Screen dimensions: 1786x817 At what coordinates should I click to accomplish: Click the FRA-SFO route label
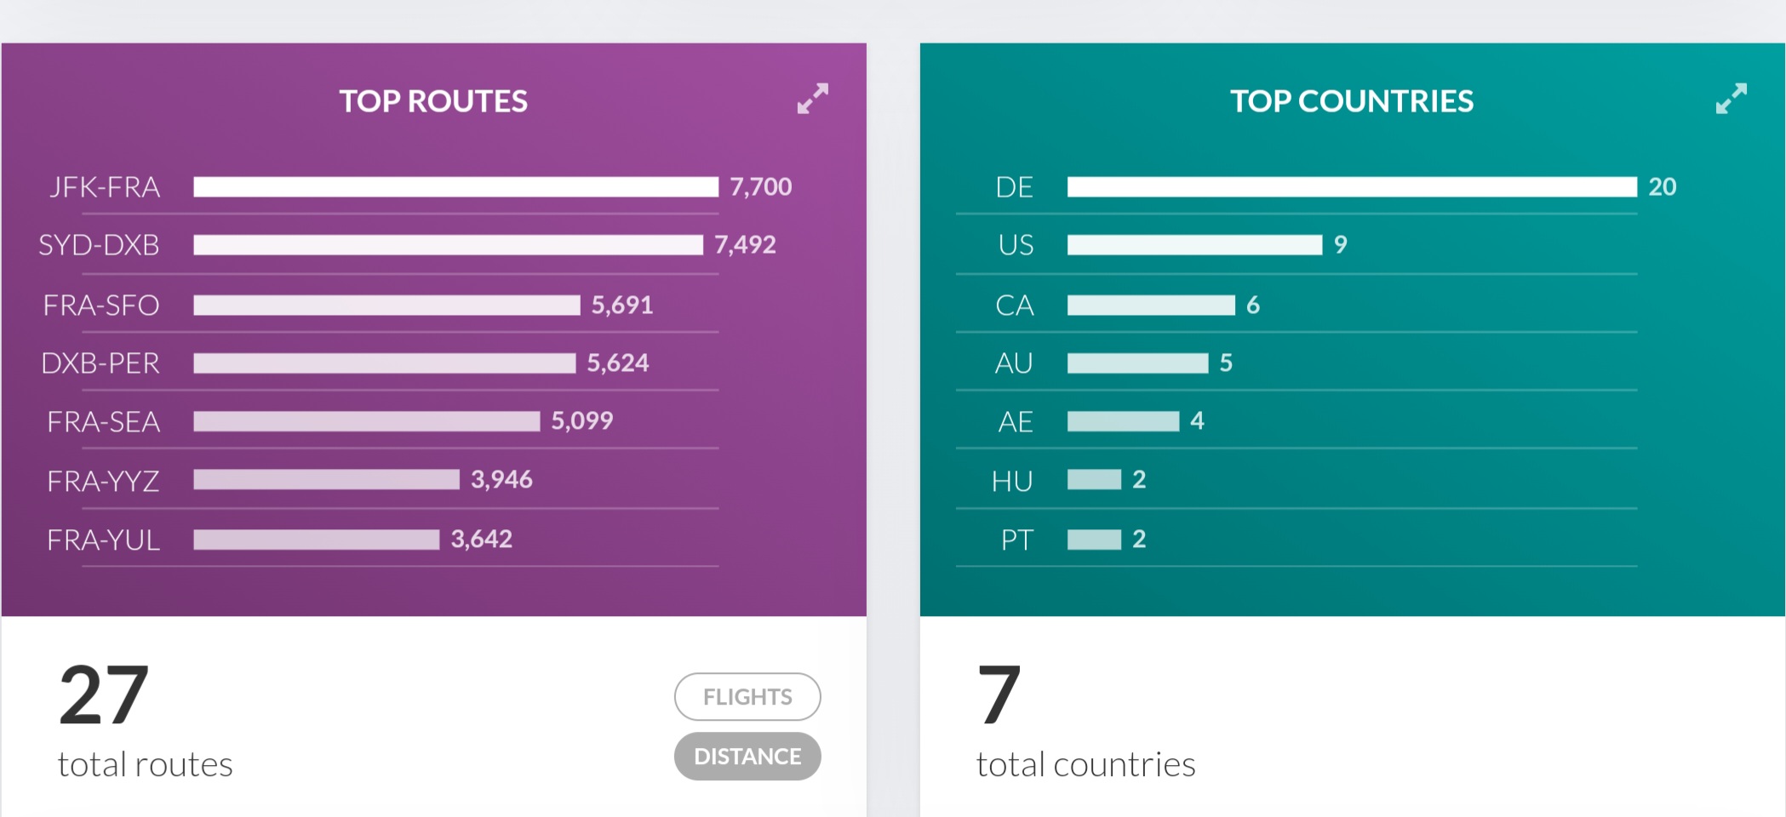pyautogui.click(x=101, y=305)
